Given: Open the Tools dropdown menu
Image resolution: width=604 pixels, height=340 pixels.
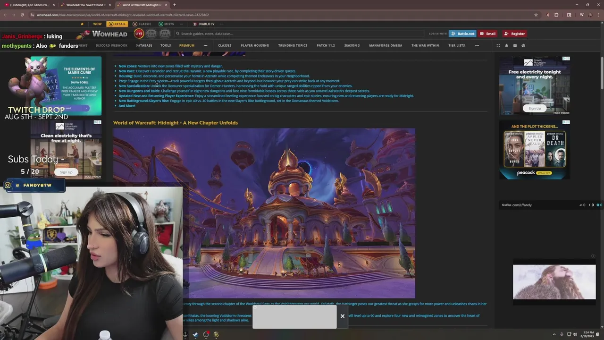Looking at the screenshot, I should [166, 45].
